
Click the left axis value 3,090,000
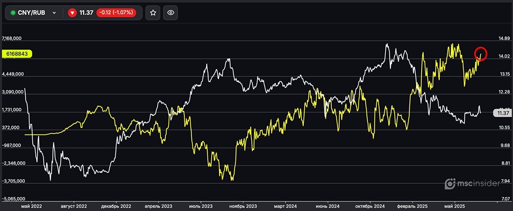(x=12, y=92)
